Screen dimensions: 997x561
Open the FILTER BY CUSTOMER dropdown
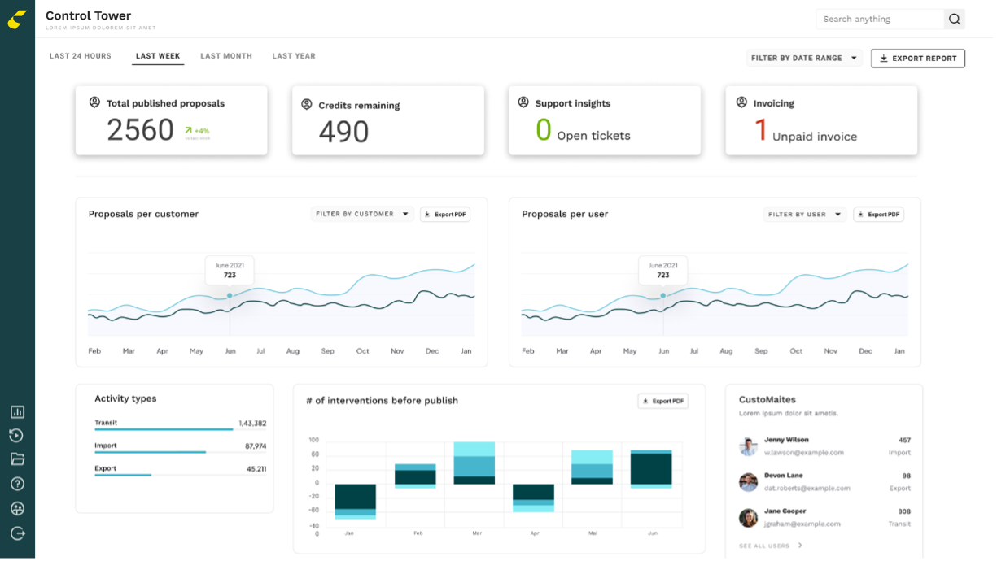361,214
